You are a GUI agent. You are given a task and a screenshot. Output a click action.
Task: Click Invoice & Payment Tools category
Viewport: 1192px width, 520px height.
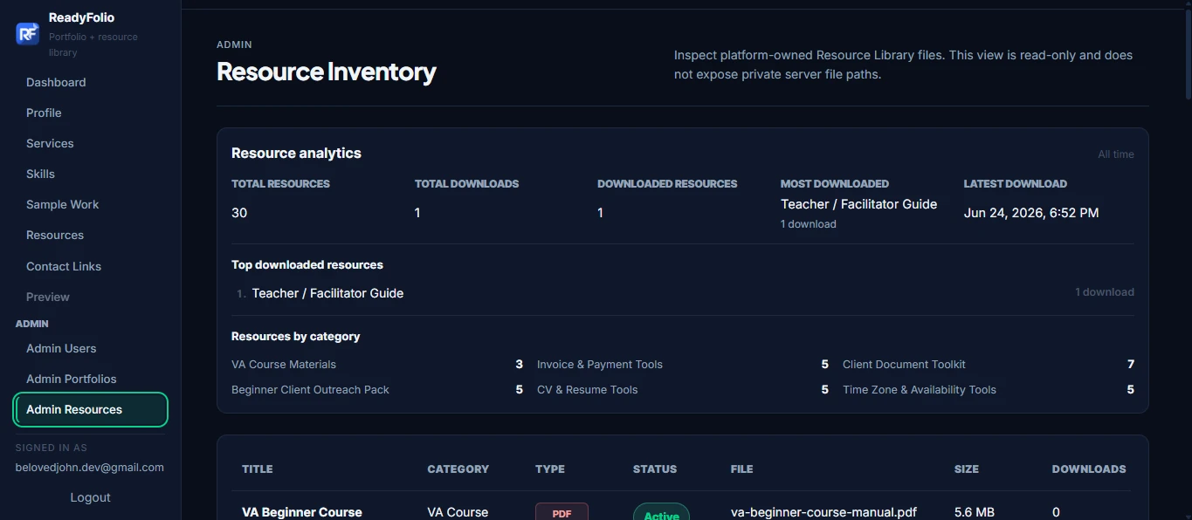tap(600, 365)
